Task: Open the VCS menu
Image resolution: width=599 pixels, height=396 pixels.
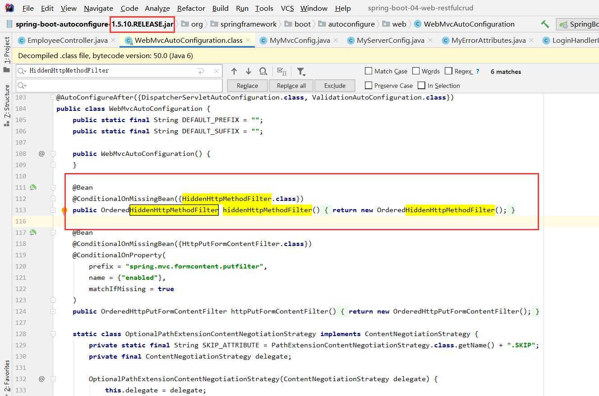Action: tap(287, 8)
